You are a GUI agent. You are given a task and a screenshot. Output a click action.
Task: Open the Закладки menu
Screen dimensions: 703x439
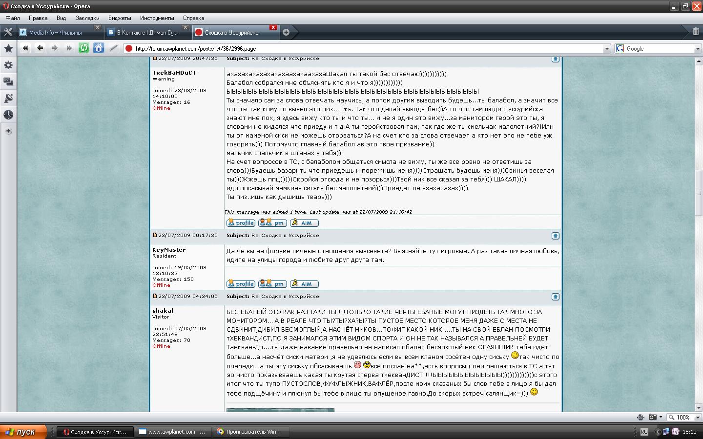click(87, 18)
